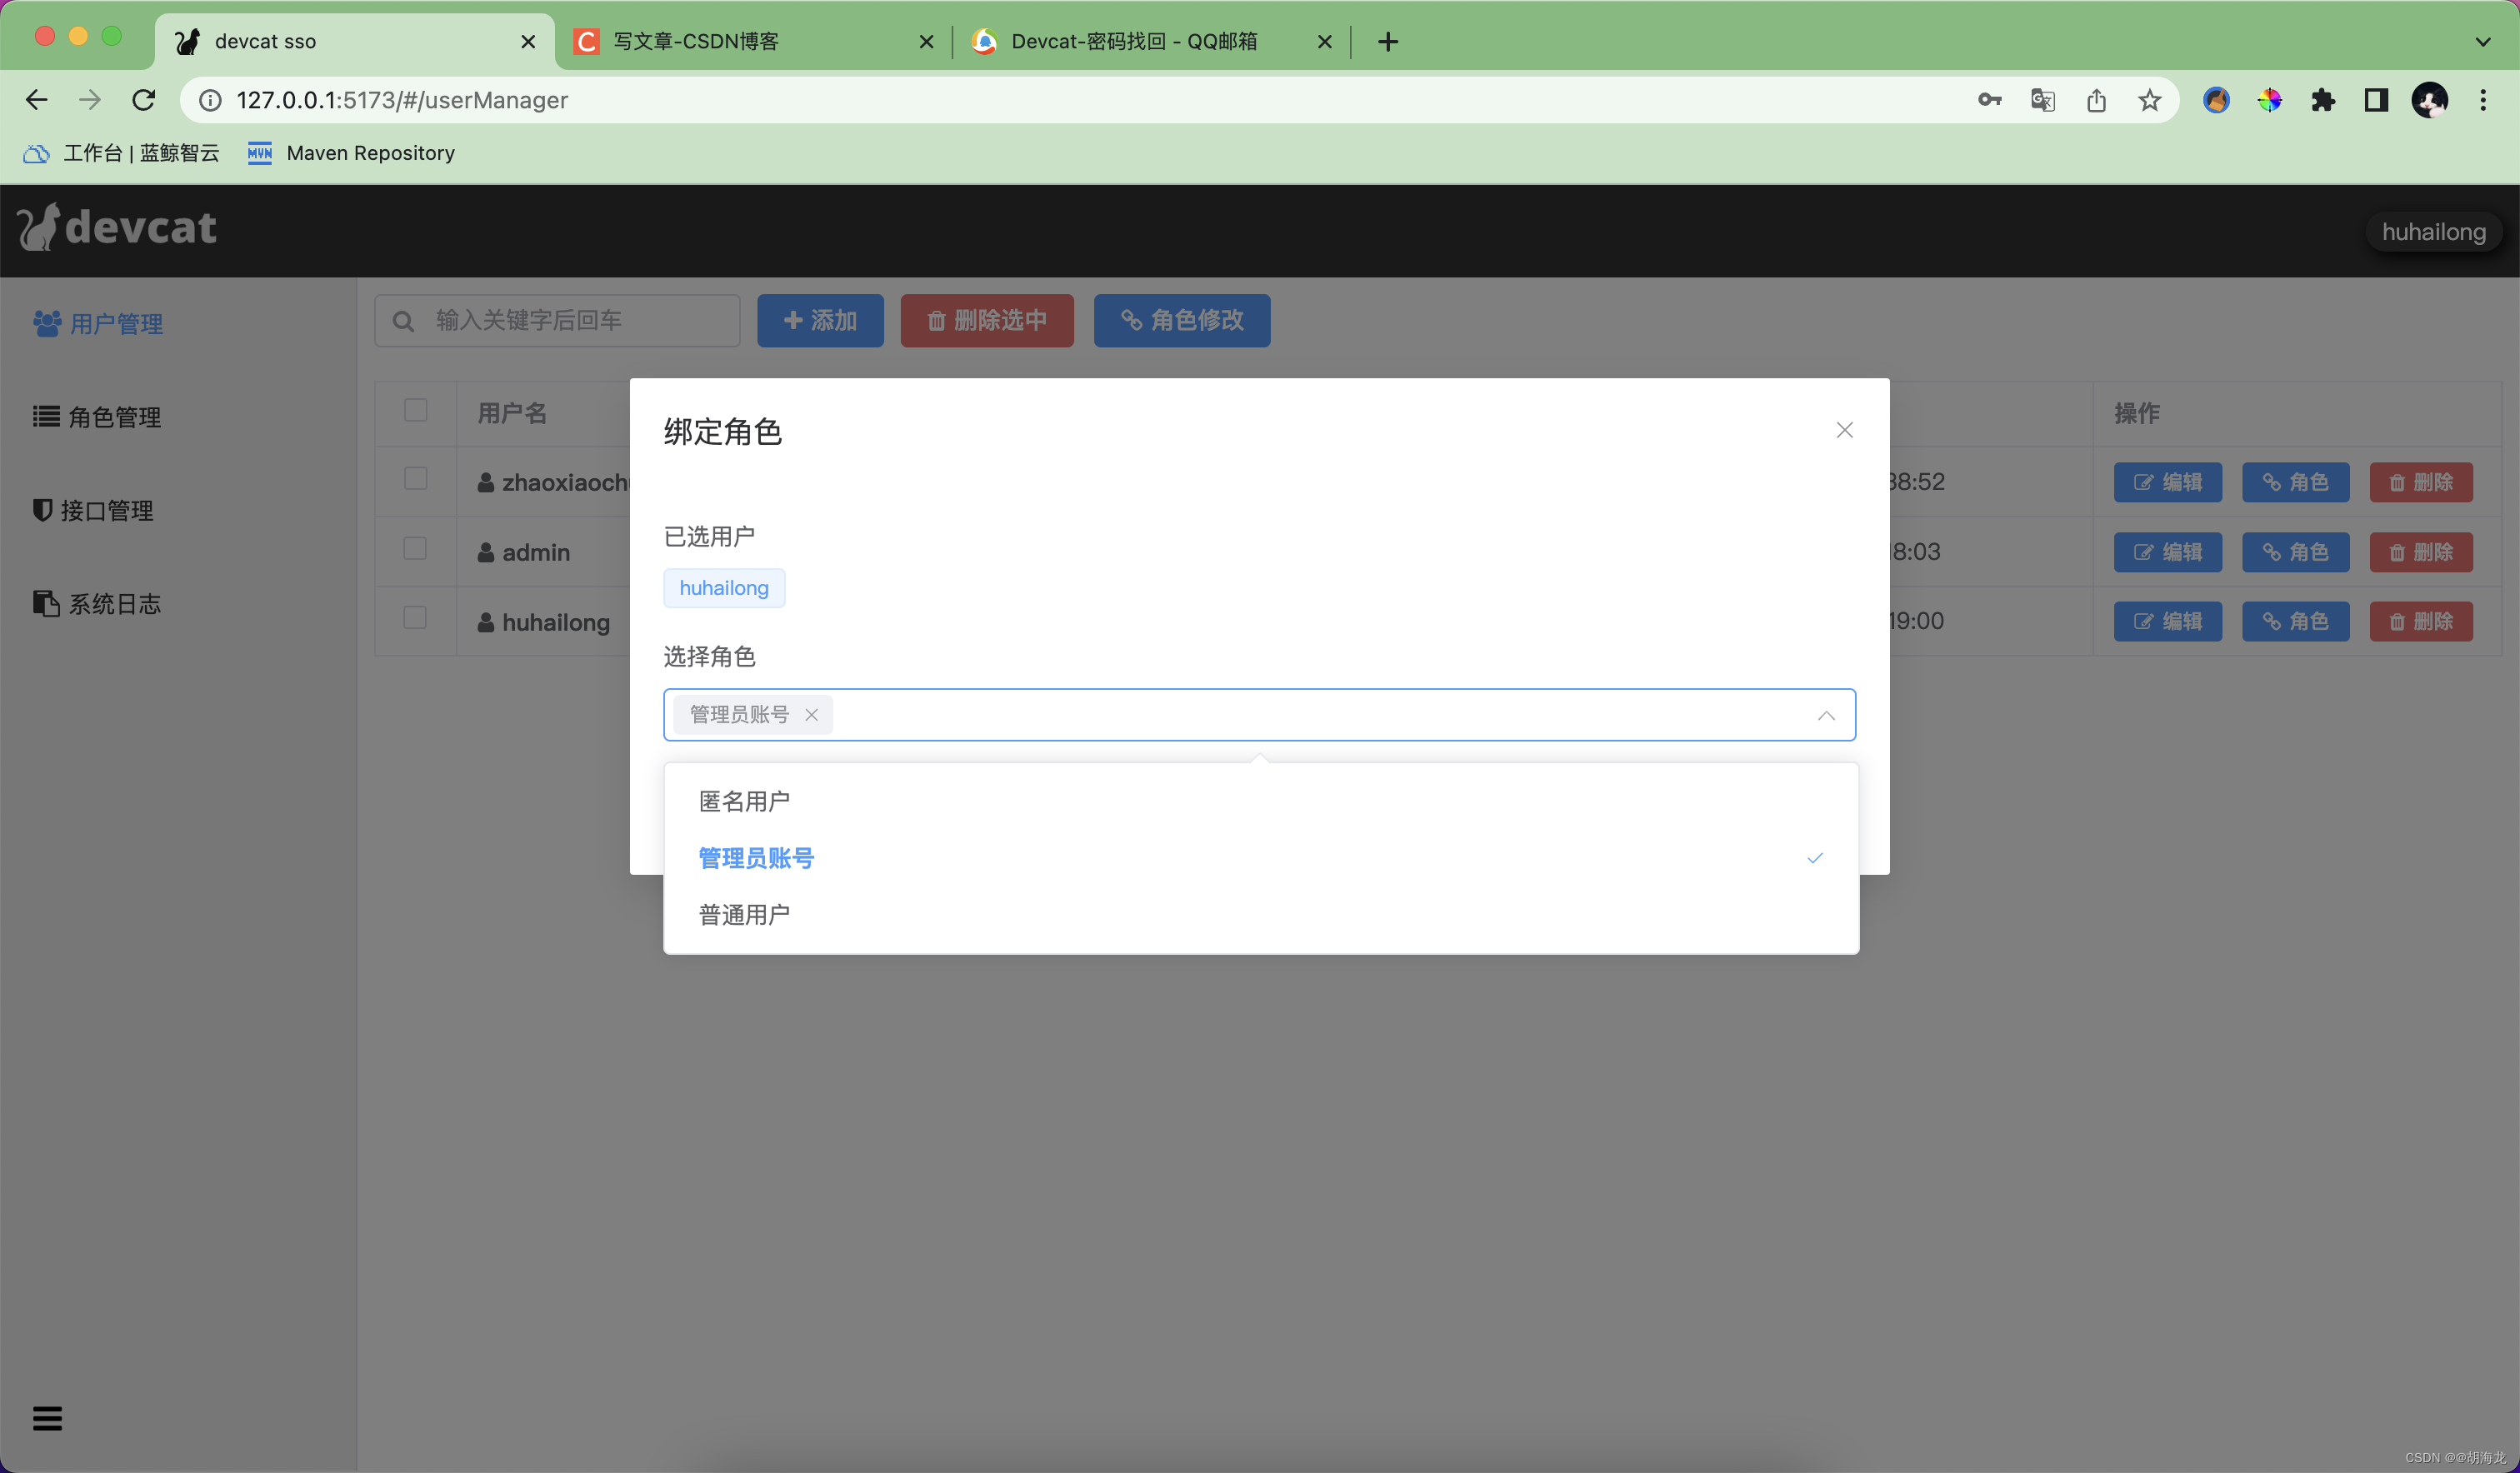Remove the 管理员账号 tag from the role selector

811,714
